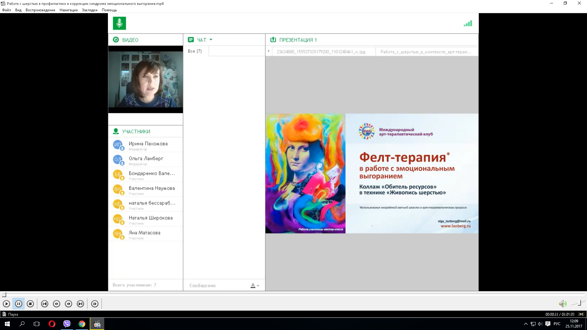Viewport: 587px width, 330px height.
Task: Click the Фелт-терапия presentation slide
Action: tap(372, 174)
